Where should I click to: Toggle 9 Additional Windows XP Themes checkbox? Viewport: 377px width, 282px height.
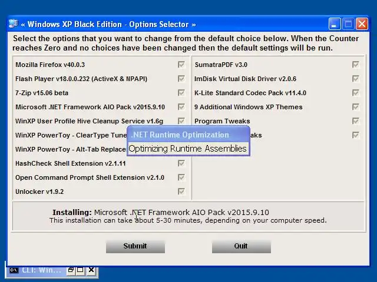(356, 107)
